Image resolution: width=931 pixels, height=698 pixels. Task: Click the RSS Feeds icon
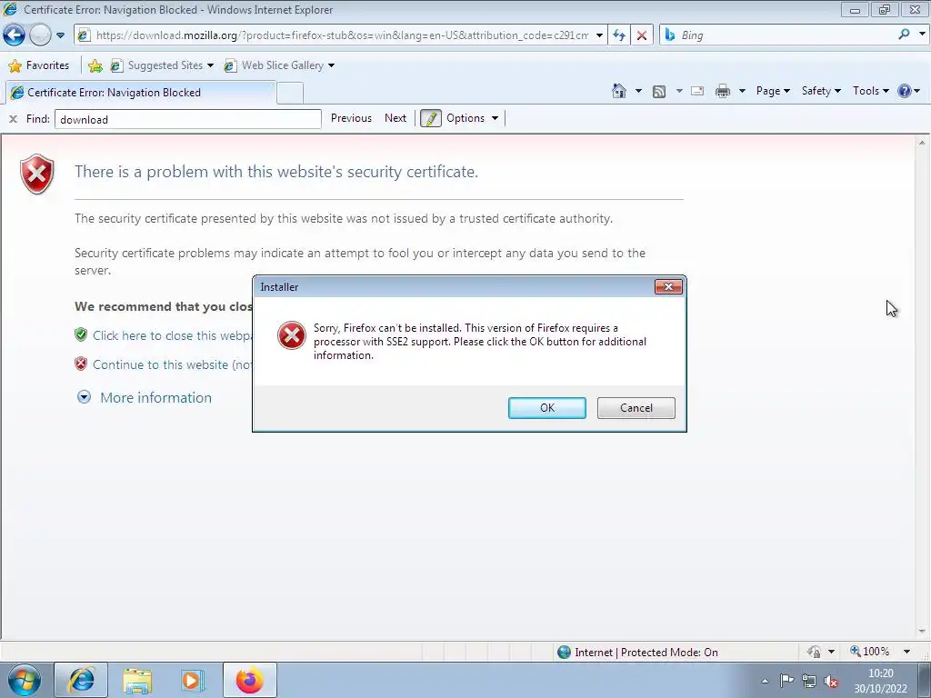tap(658, 91)
